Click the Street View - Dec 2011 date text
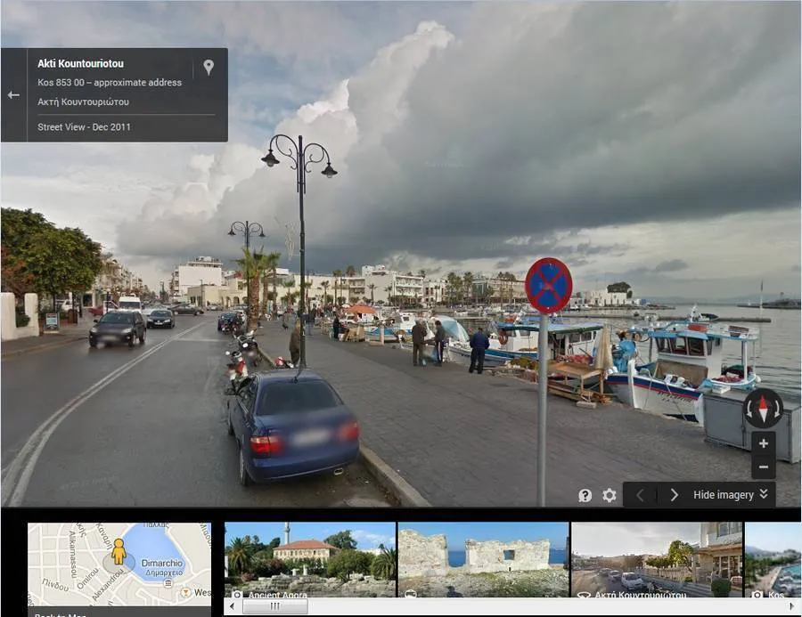802x617 pixels. click(84, 126)
